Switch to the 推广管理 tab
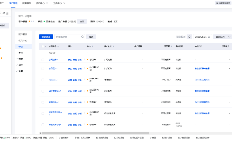 click(13, 3)
